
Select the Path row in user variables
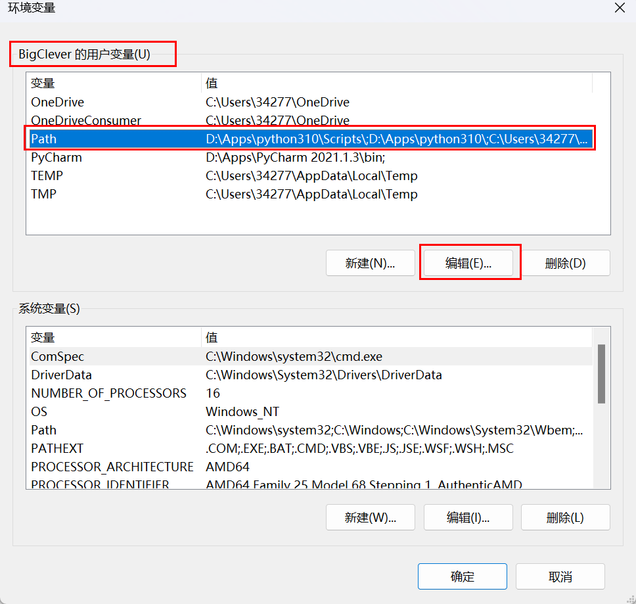tap(311, 139)
